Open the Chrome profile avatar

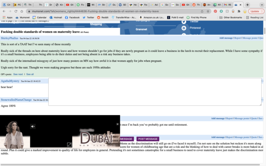coord(245,12)
